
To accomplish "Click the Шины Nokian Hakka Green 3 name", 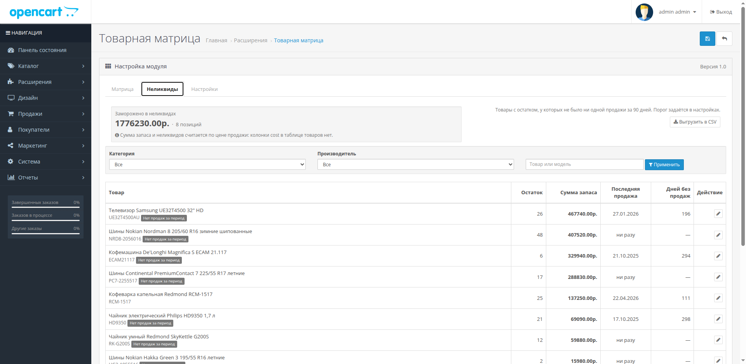I will 167,358.
